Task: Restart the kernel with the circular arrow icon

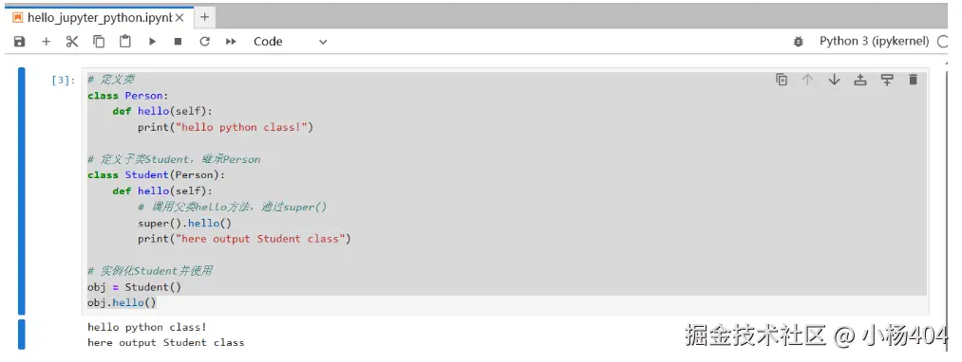Action: (x=205, y=42)
